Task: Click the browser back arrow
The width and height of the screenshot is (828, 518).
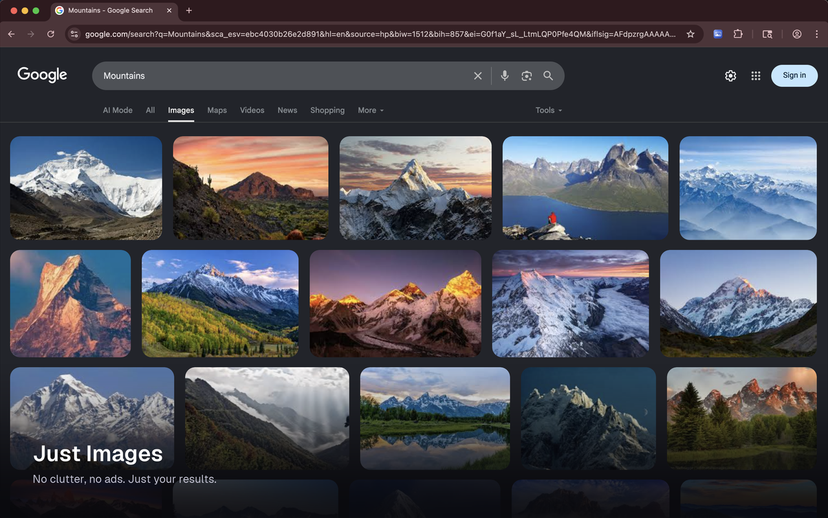Action: [12, 34]
